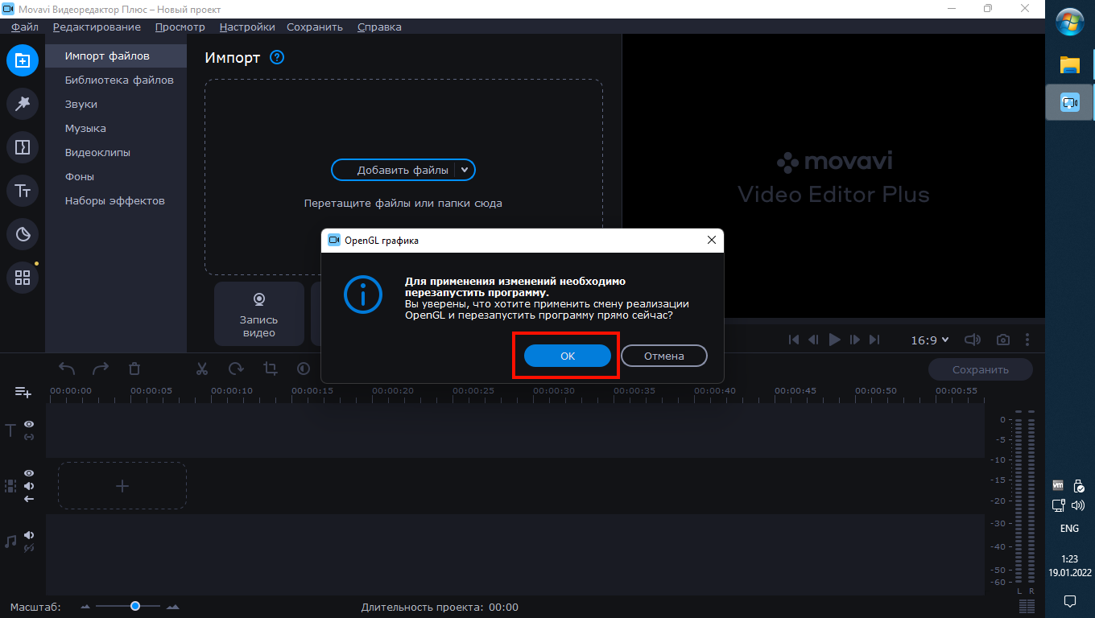Open the Transitions sidebar tab

(23, 147)
